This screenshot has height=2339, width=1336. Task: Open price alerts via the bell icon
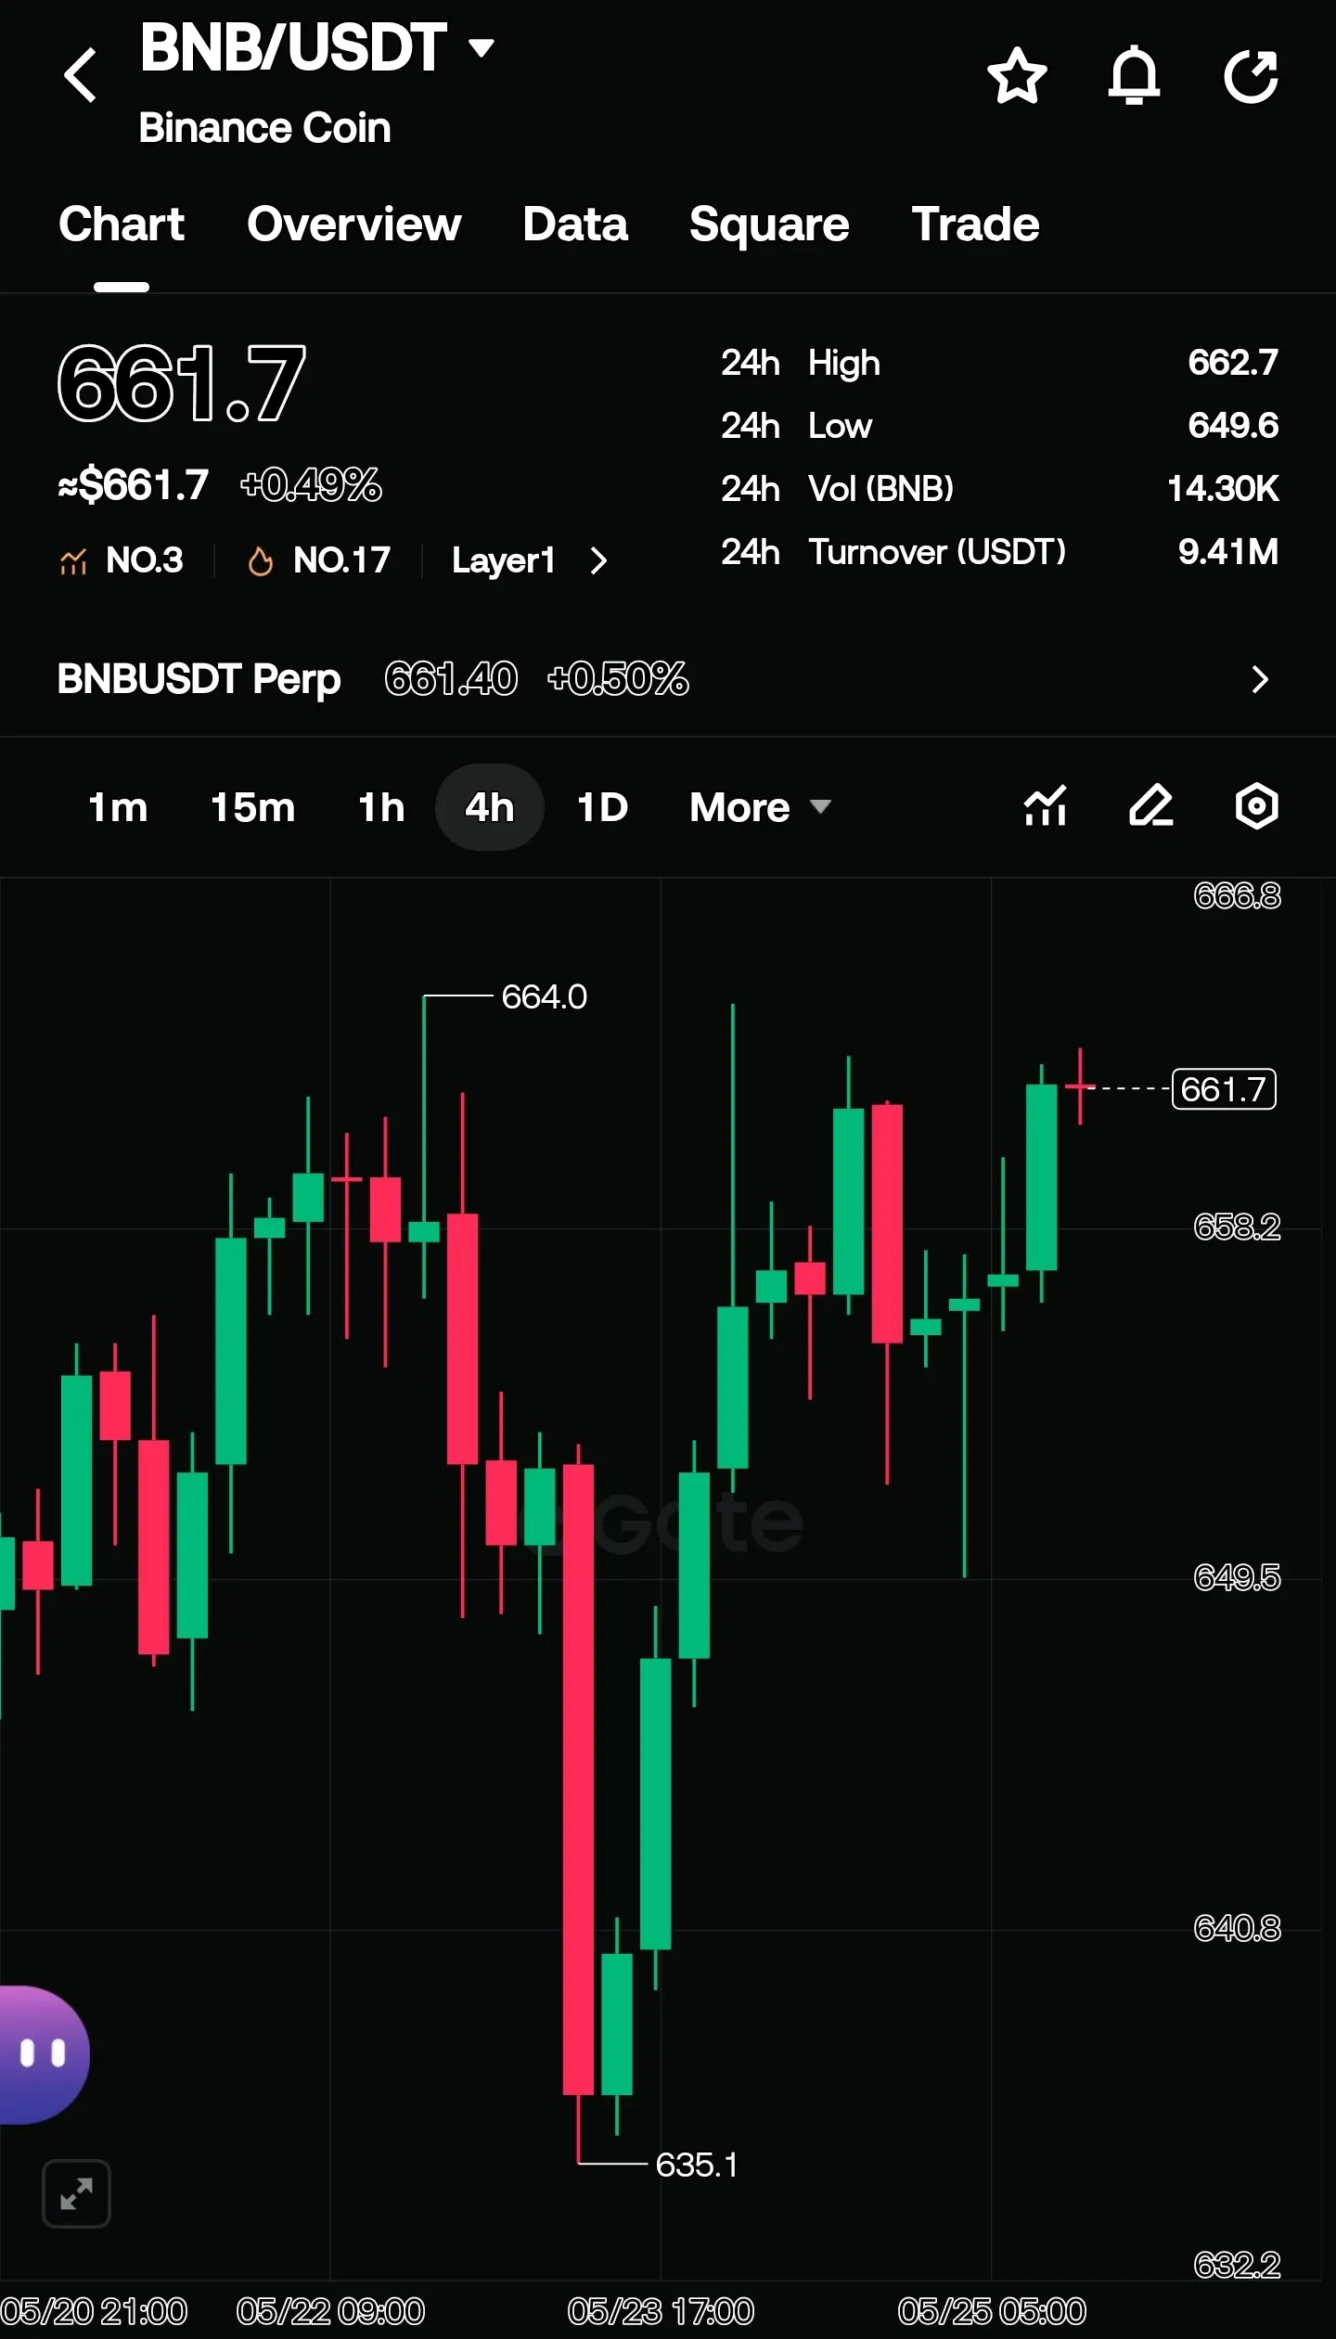pyautogui.click(x=1134, y=76)
